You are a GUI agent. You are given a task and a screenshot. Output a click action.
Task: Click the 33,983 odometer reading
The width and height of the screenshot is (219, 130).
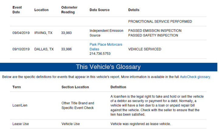[66, 33]
